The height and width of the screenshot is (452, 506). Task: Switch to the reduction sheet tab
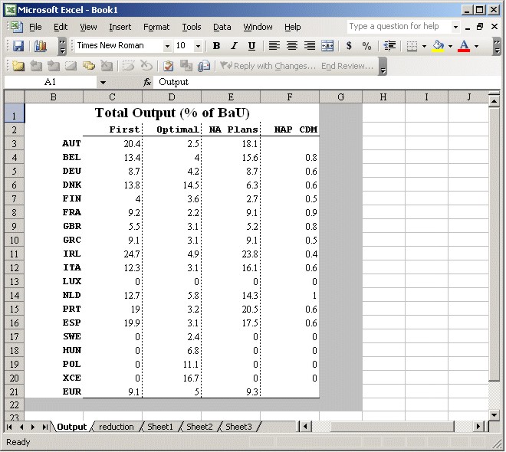(117, 427)
